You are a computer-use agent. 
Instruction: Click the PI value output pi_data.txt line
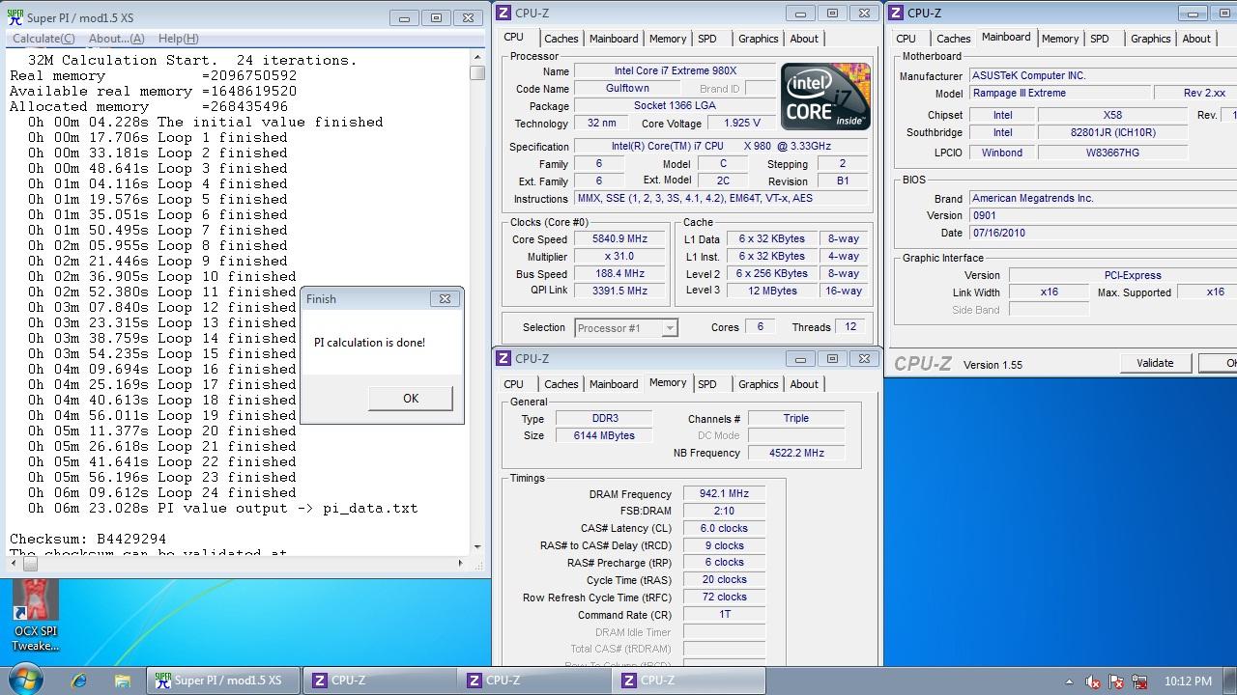222,508
